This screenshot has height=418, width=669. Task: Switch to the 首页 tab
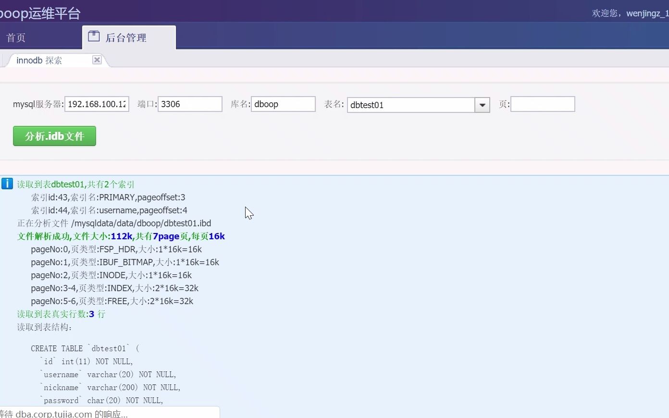pos(15,37)
